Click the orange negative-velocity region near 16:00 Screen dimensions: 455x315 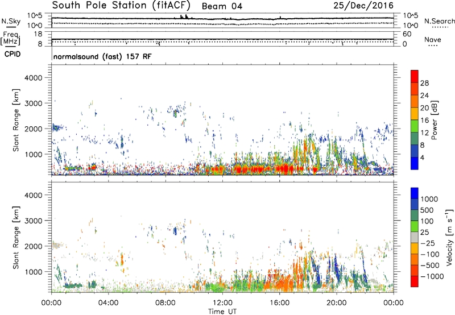[x=283, y=283]
